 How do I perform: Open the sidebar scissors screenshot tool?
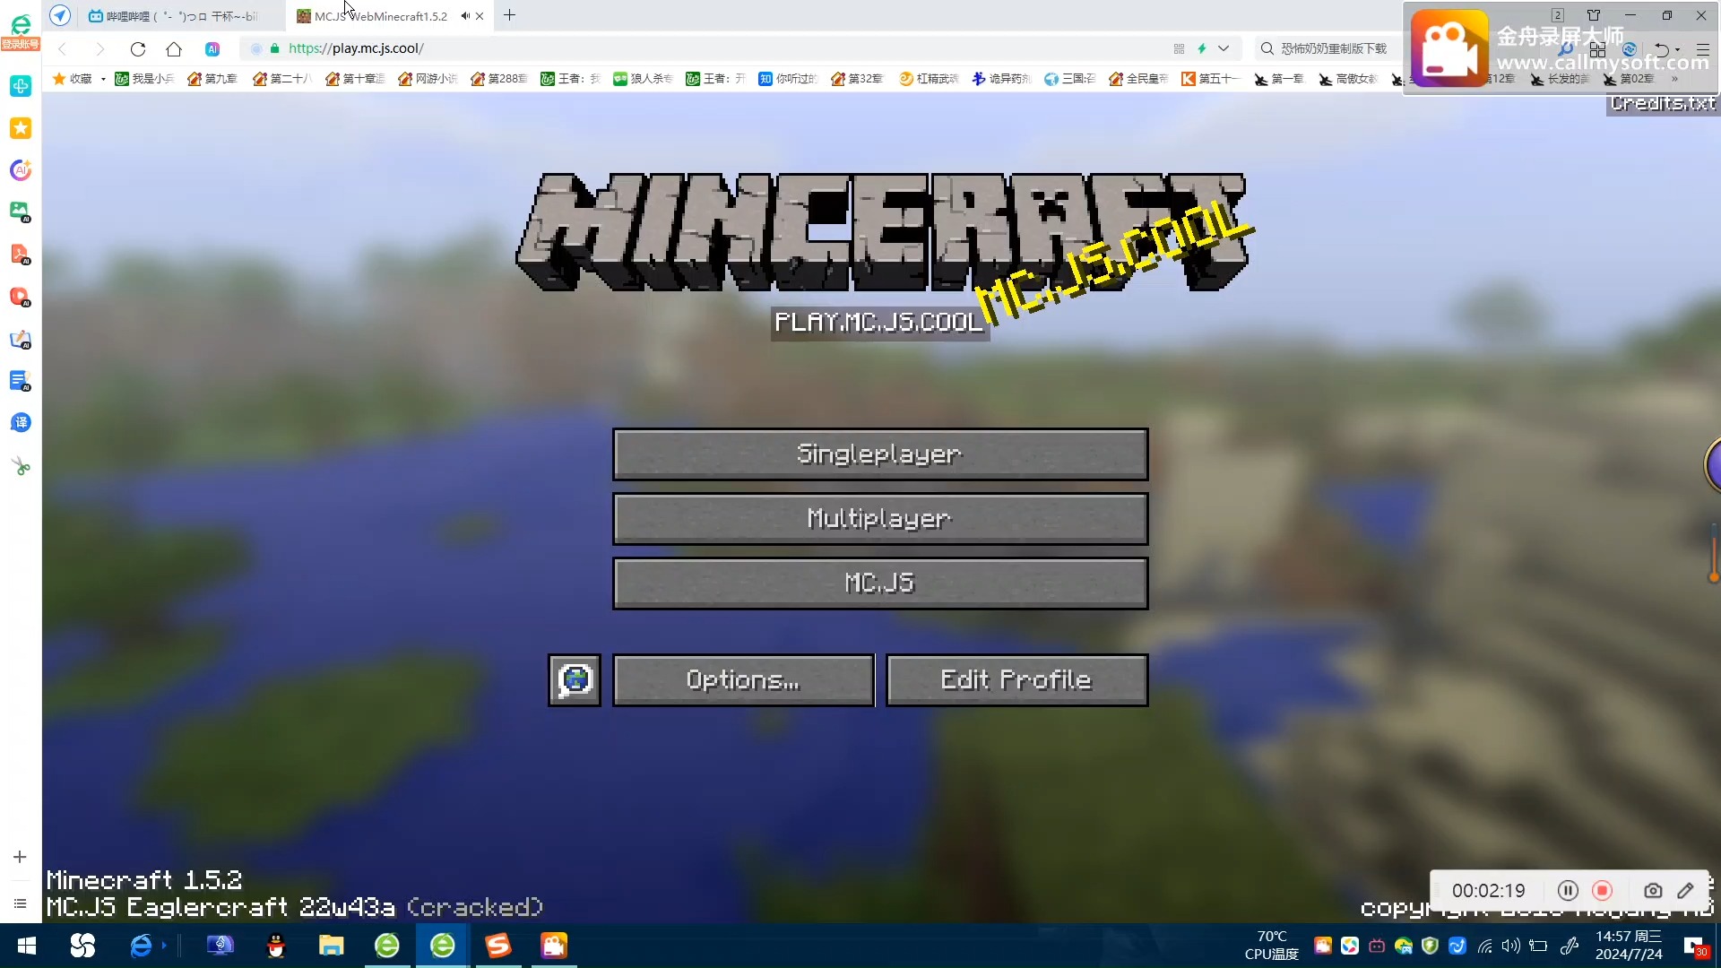tap(21, 466)
